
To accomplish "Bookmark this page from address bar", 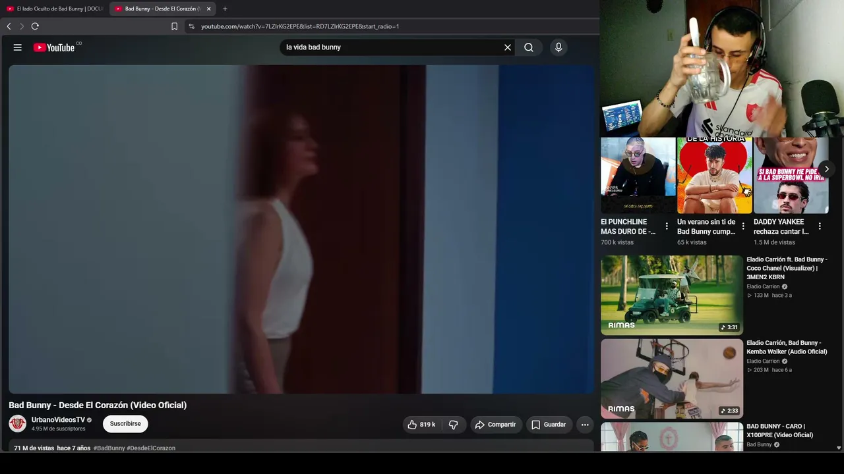I will tap(174, 26).
